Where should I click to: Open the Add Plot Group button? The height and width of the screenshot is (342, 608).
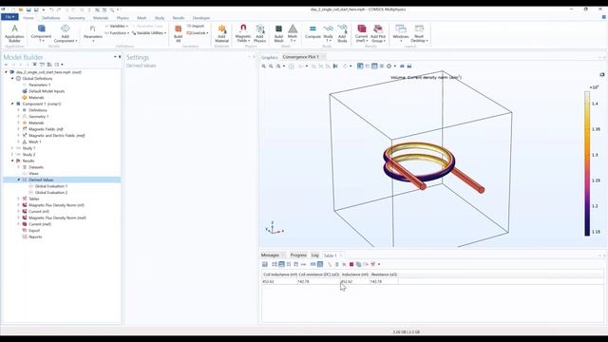coord(378,33)
